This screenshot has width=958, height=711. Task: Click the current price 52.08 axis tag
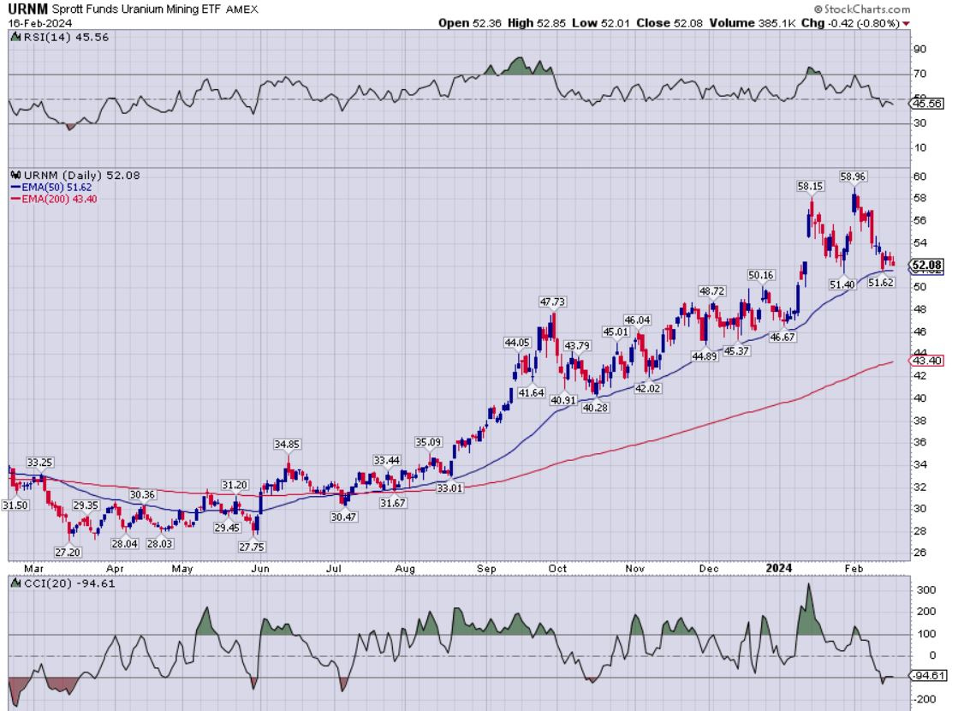coord(927,266)
